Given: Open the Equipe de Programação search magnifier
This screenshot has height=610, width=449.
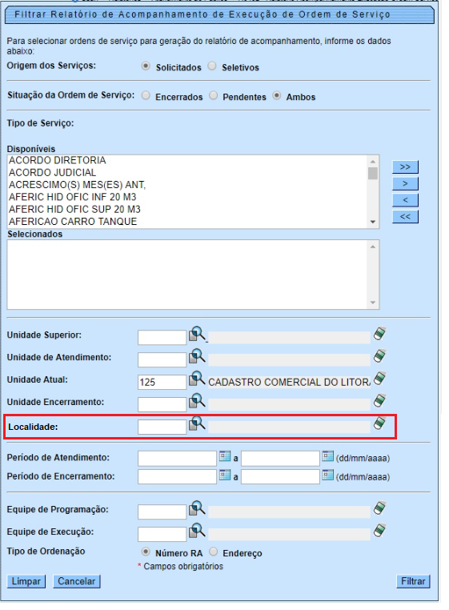Looking at the screenshot, I should [197, 508].
